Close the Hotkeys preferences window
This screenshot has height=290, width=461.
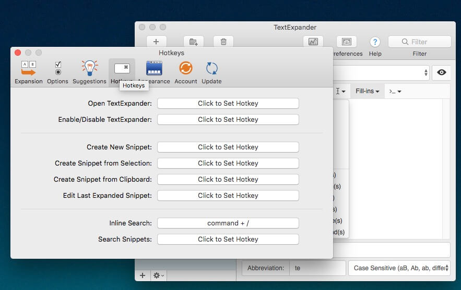click(18, 53)
